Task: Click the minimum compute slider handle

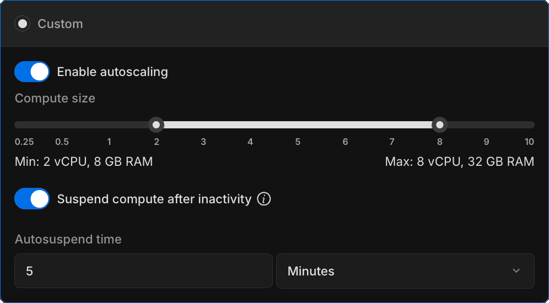Action: tap(157, 125)
